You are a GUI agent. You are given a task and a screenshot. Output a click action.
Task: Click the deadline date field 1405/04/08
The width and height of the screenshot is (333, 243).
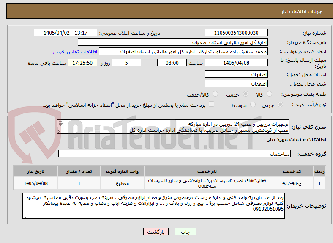click(x=236, y=63)
